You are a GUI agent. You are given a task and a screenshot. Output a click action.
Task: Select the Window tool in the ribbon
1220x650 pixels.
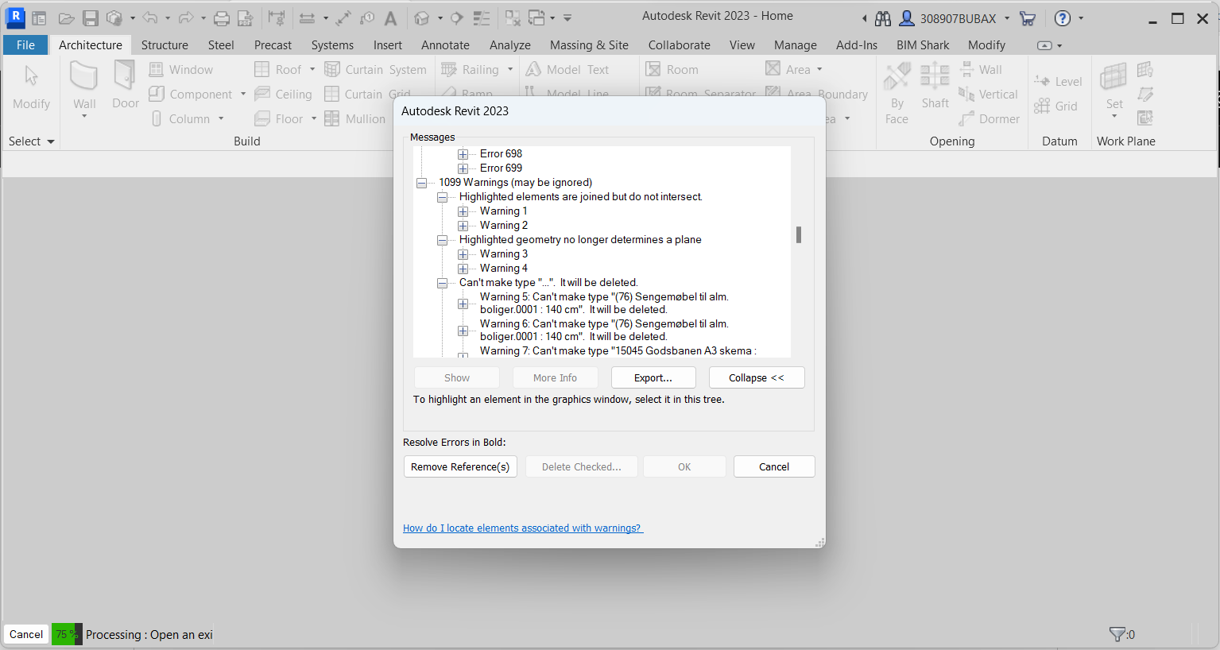181,70
